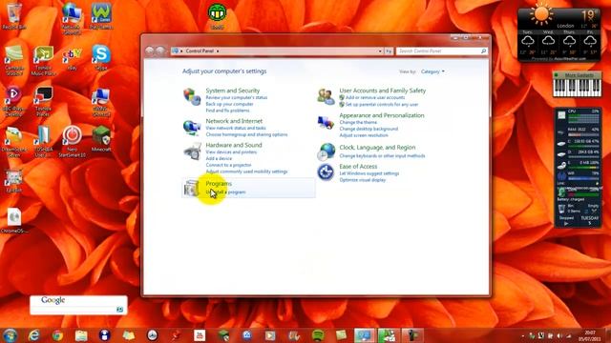Open the Windows Start orb
Screen dimensions: 611x343
(x=11, y=334)
